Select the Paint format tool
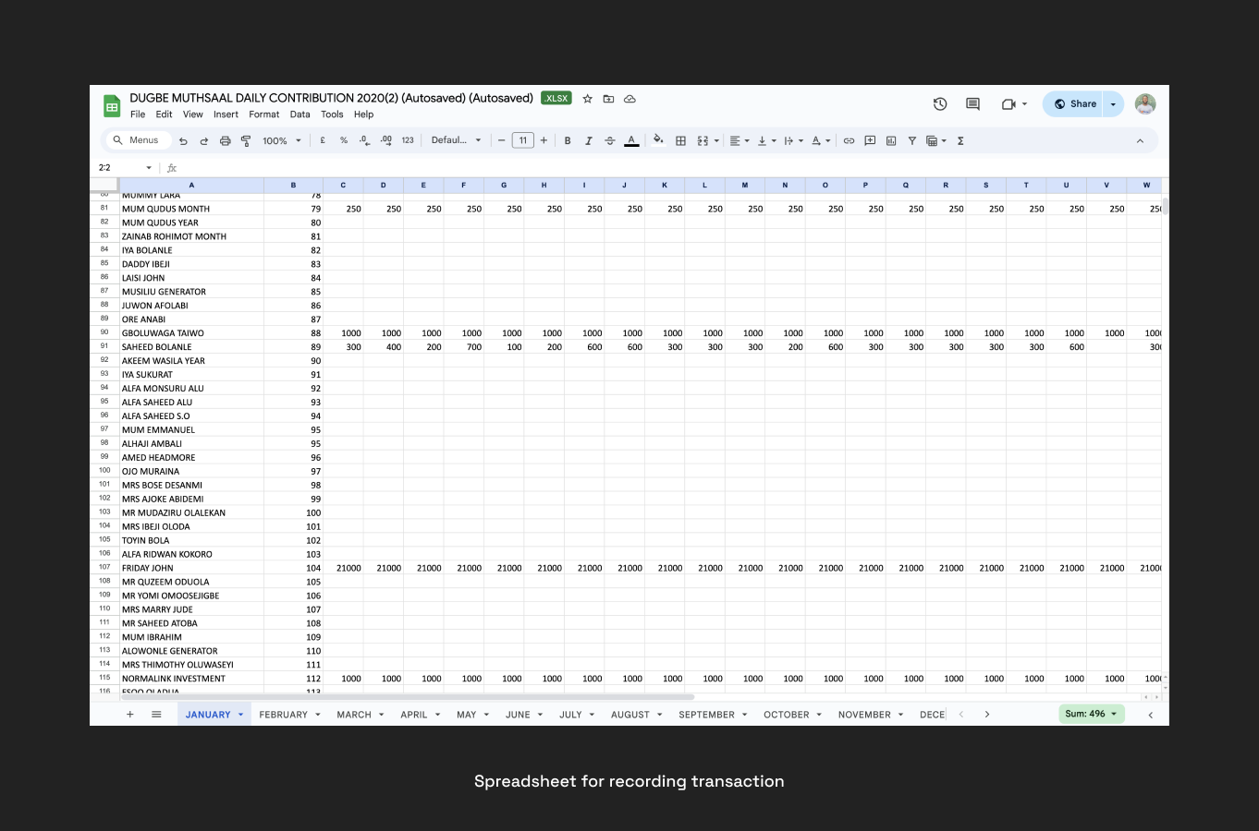Screen dimensions: 1259x831 click(x=246, y=140)
